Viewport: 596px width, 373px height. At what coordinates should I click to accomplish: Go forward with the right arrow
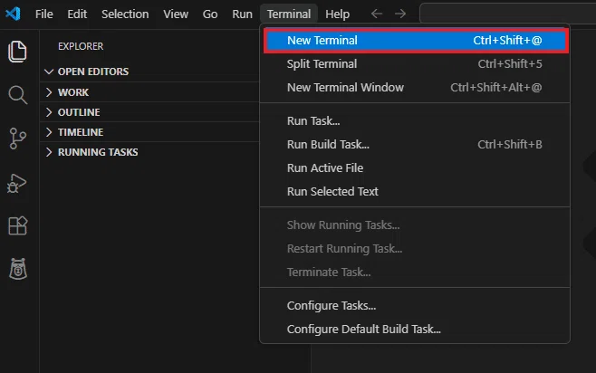coord(400,14)
